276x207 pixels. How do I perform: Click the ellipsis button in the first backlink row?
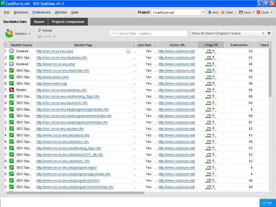point(128,51)
